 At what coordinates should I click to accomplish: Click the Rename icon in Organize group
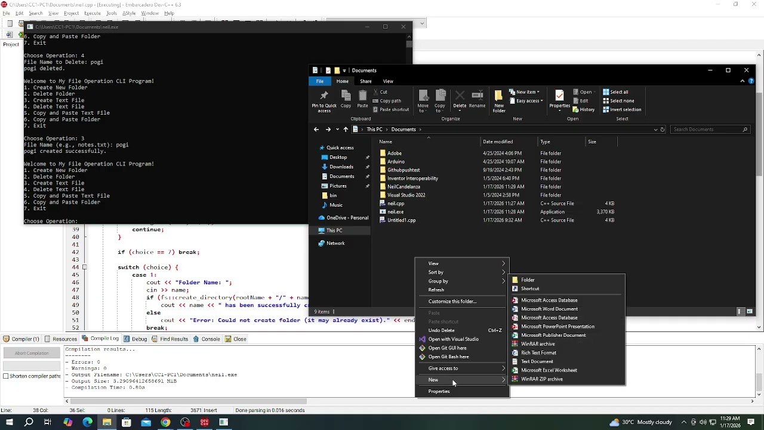coord(477,100)
